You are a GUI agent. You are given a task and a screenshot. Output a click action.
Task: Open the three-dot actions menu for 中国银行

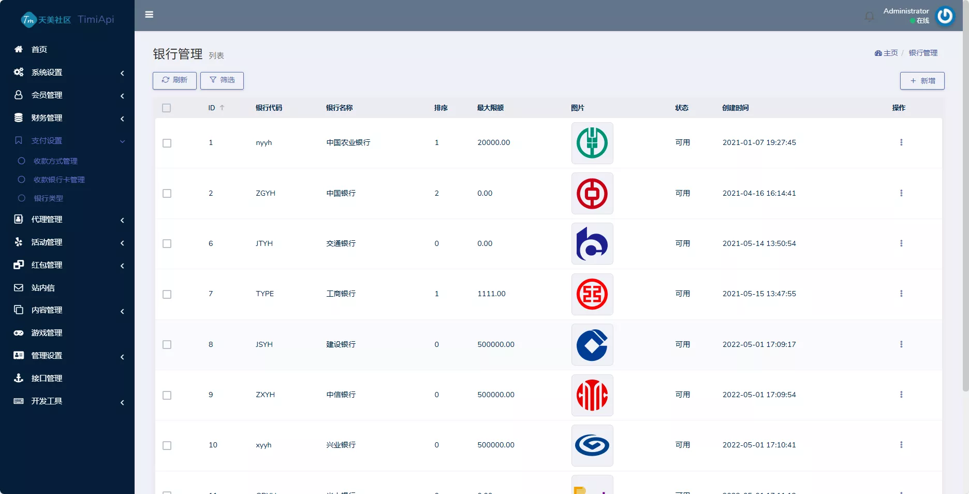pos(901,194)
